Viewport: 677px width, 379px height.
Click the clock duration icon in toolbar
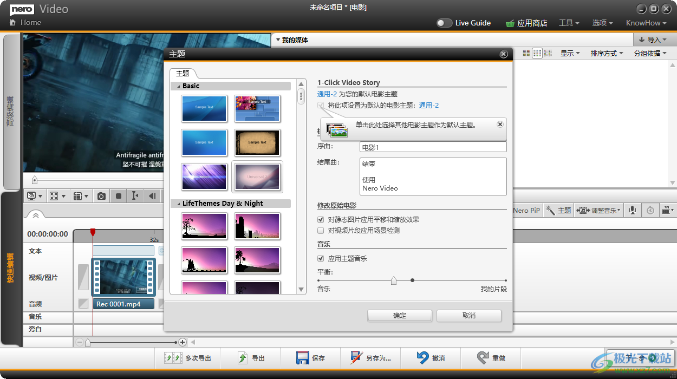click(650, 210)
